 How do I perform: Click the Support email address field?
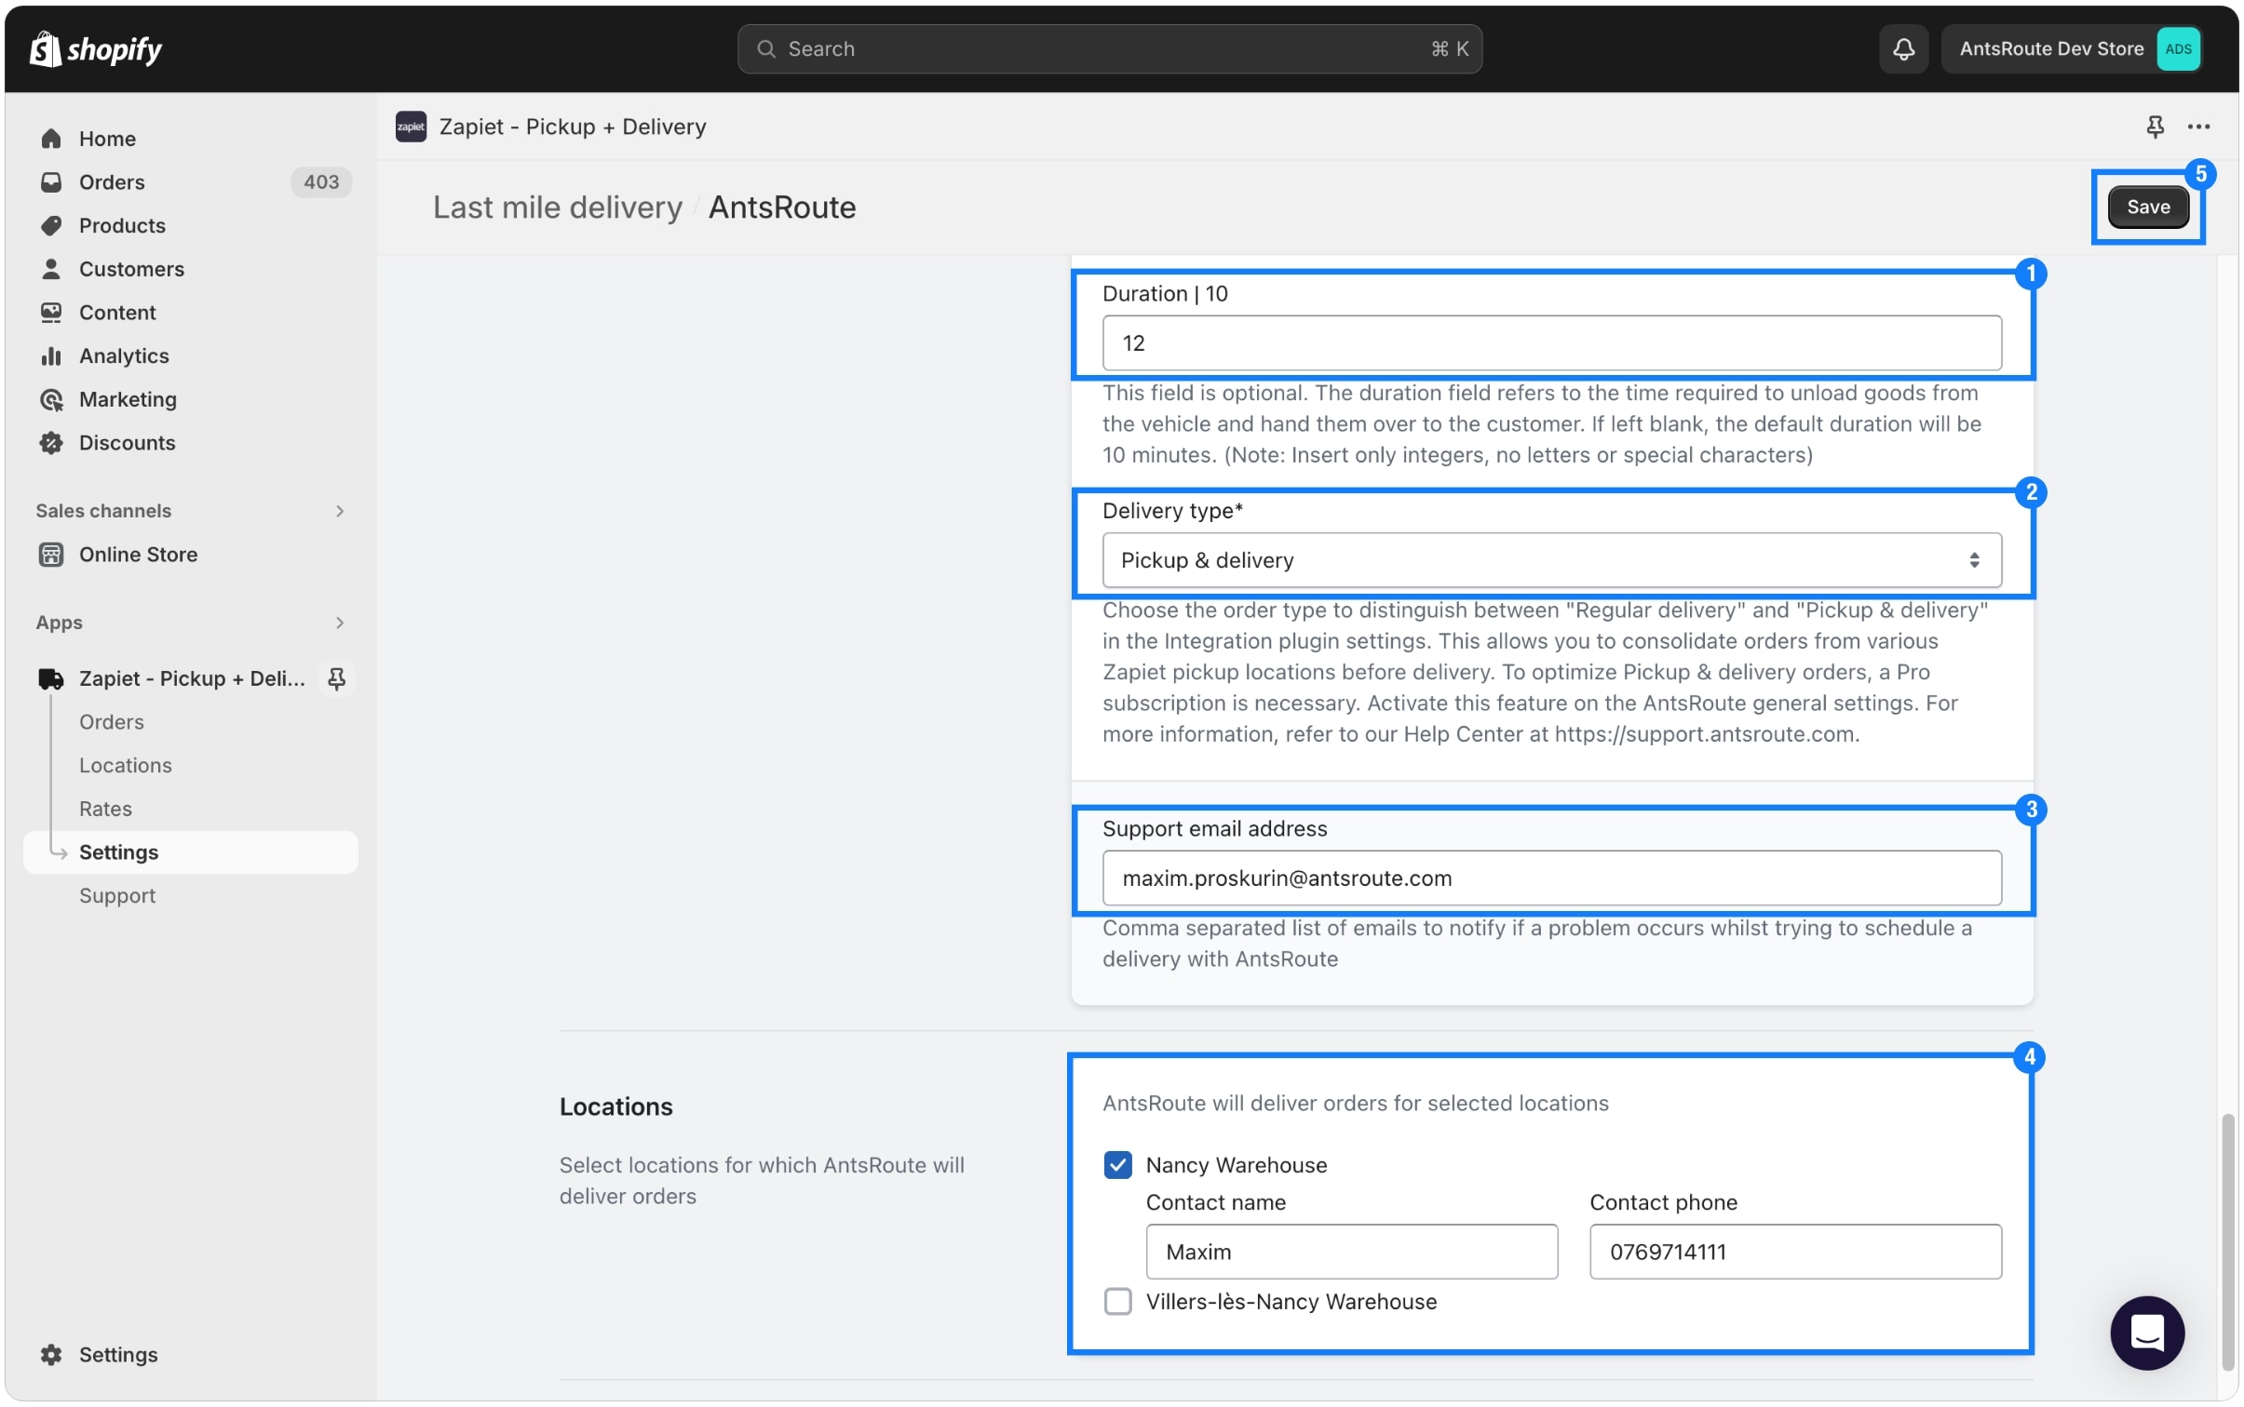(1550, 878)
